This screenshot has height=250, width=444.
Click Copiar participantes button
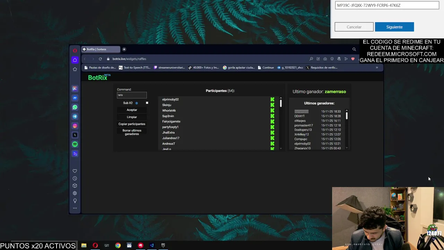tap(132, 124)
